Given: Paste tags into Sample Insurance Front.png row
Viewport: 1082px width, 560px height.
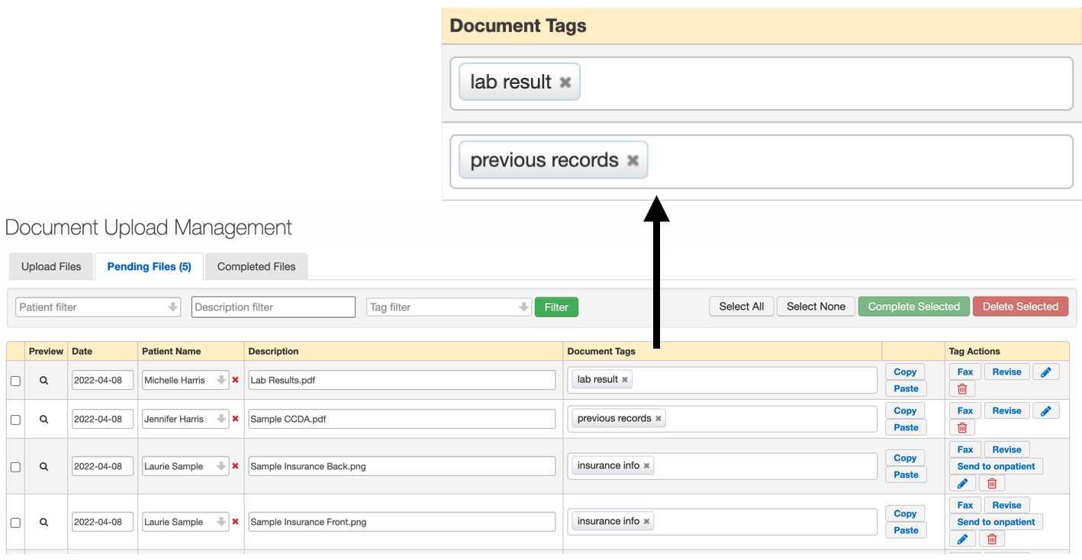Looking at the screenshot, I should pyautogui.click(x=906, y=530).
